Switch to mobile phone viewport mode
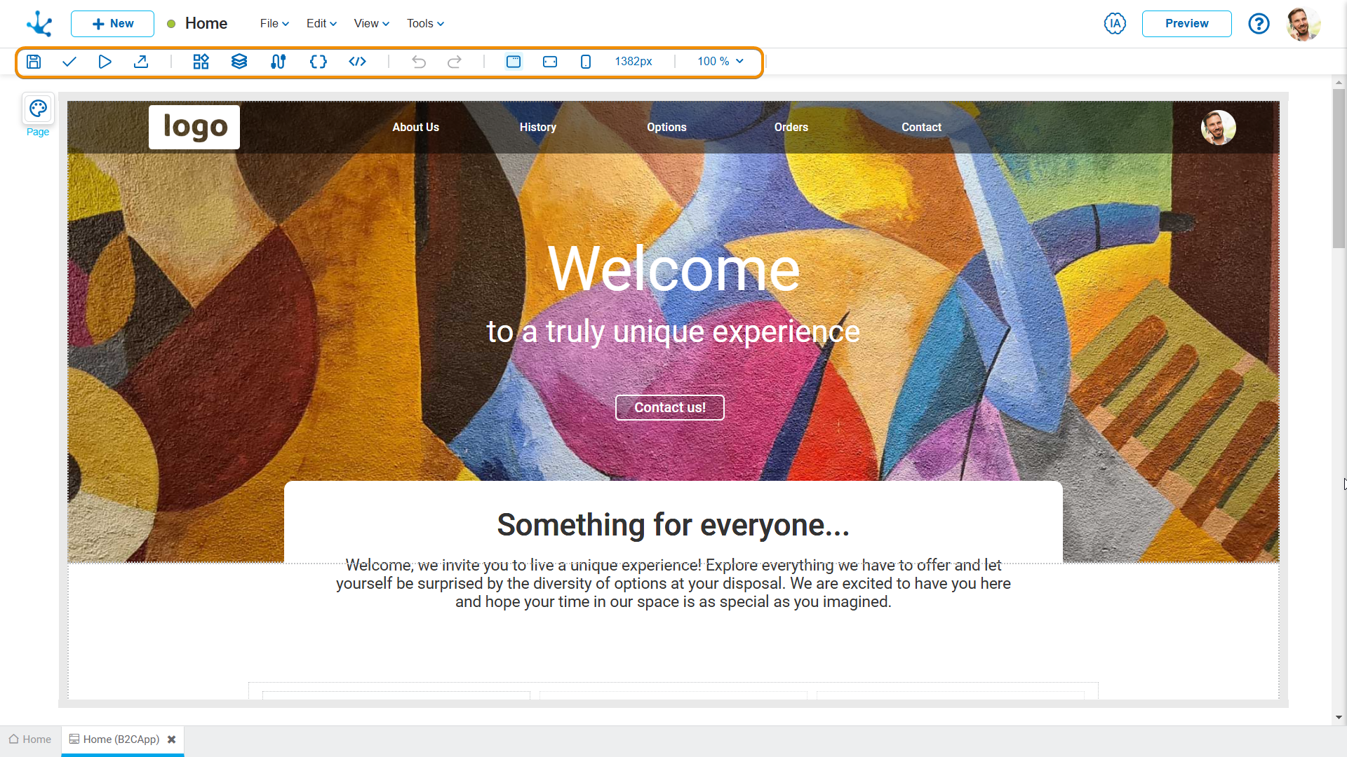The width and height of the screenshot is (1347, 757). 586,62
